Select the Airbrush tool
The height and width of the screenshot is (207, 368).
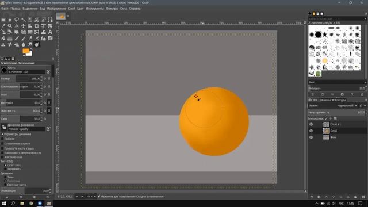point(37,39)
